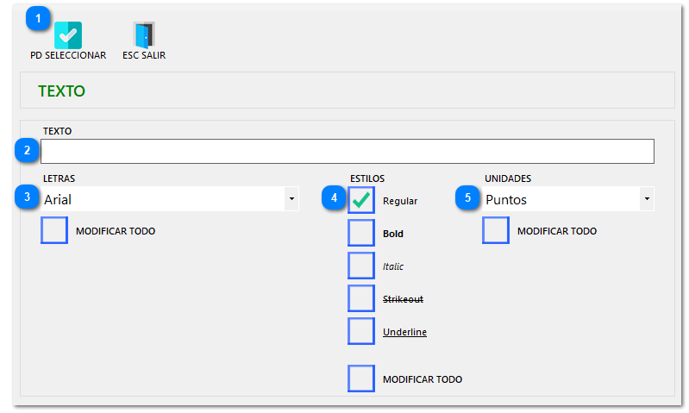Check MODIFICAR TODO under ESTILOS
Viewport: 689px width, 413px height.
pyautogui.click(x=361, y=379)
